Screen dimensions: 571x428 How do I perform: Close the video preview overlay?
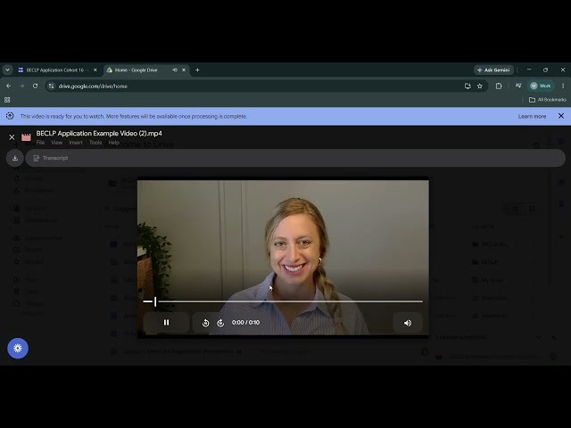(x=12, y=137)
